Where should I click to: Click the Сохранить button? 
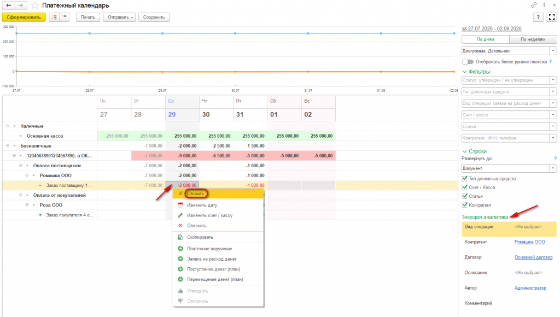click(x=154, y=17)
